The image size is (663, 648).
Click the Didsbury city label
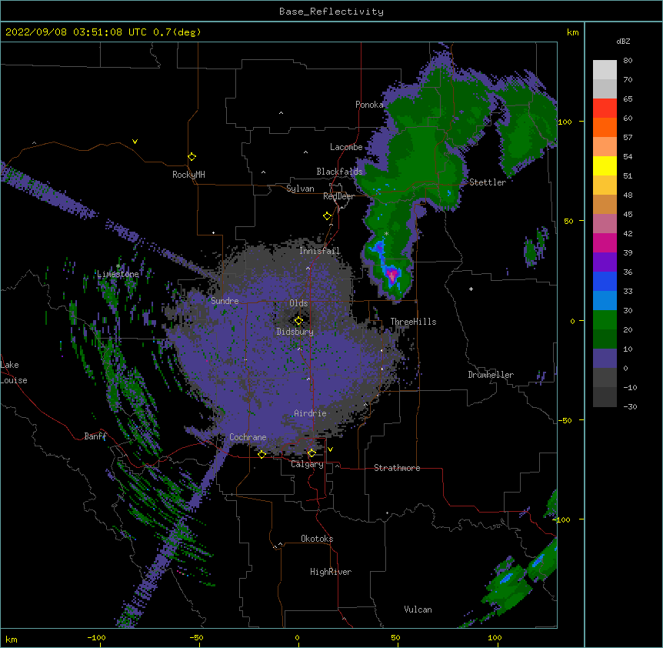pos(295,332)
